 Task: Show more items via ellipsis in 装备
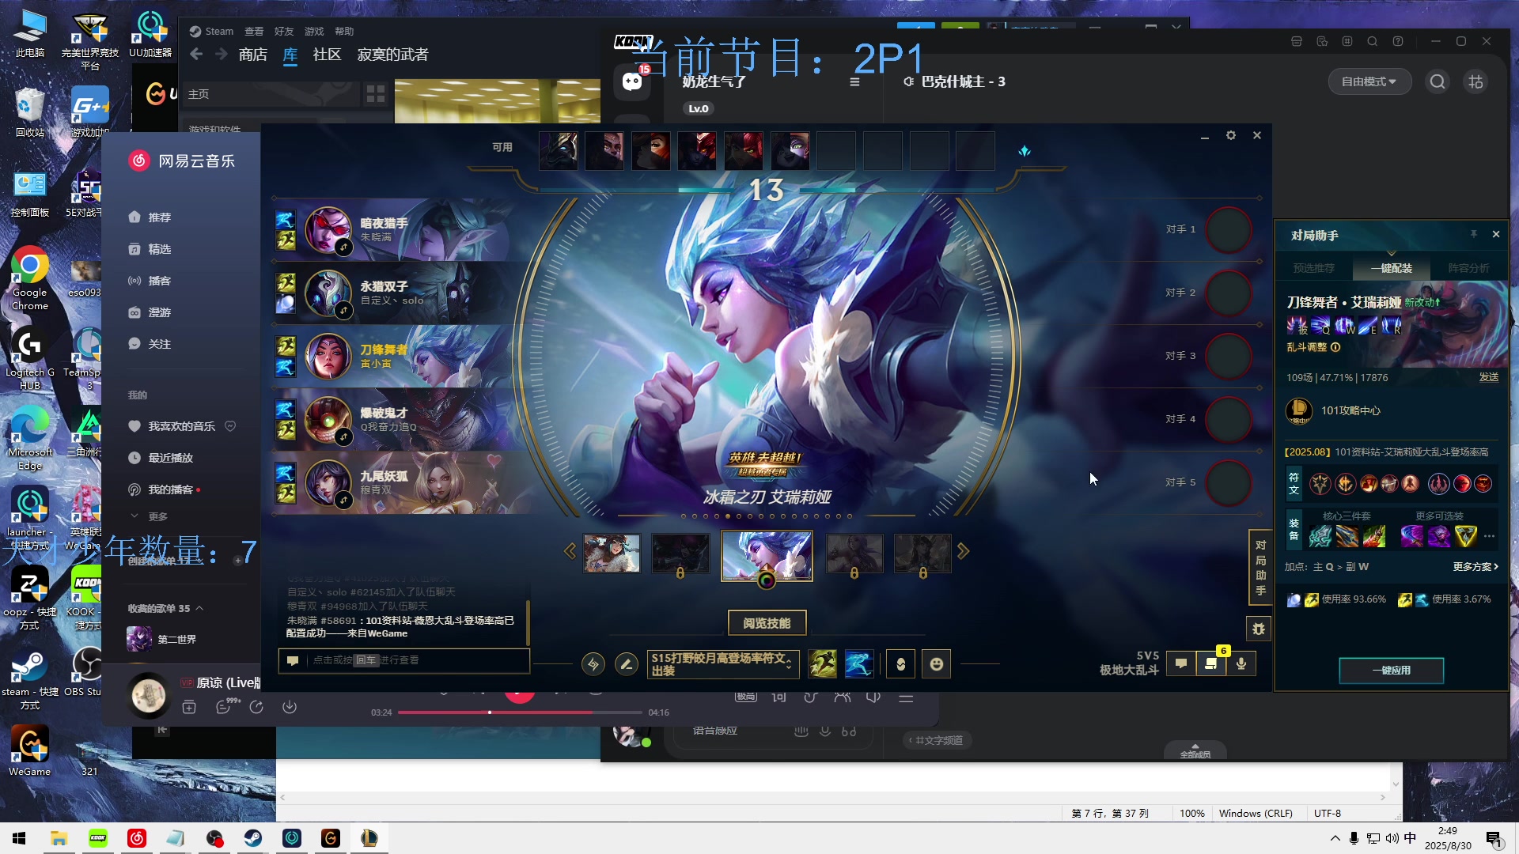(1489, 537)
